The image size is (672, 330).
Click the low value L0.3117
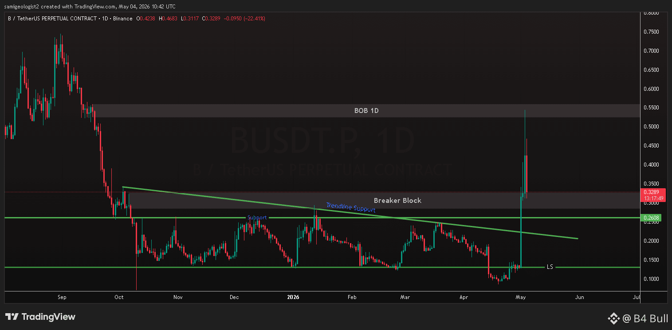[189, 19]
